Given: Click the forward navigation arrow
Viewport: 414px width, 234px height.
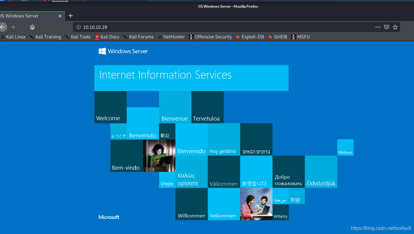Looking at the screenshot, I should [13, 27].
